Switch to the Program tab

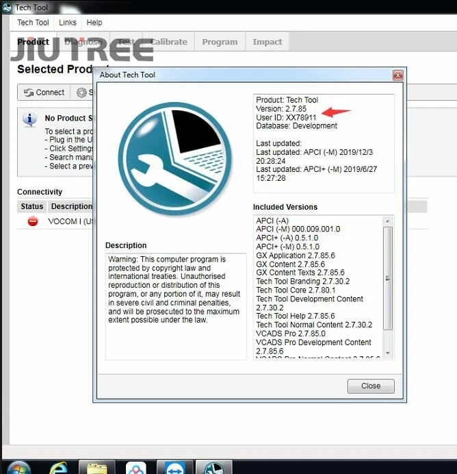point(220,42)
